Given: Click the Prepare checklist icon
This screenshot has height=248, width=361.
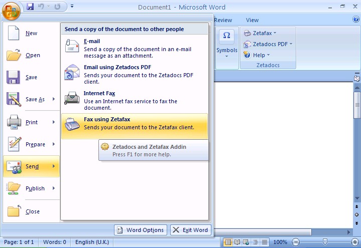Looking at the screenshot, I should pyautogui.click(x=14, y=144).
